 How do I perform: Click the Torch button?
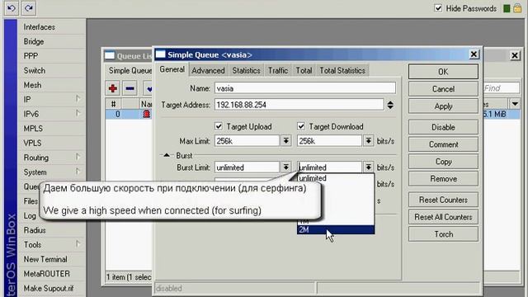[443, 234]
